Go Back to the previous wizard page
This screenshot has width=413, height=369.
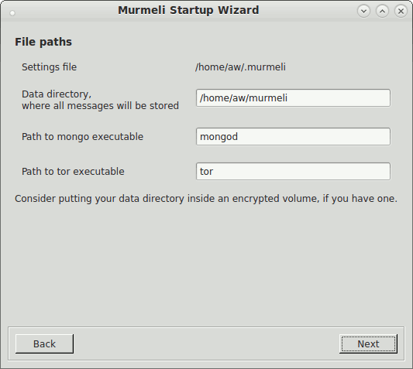pyautogui.click(x=44, y=343)
